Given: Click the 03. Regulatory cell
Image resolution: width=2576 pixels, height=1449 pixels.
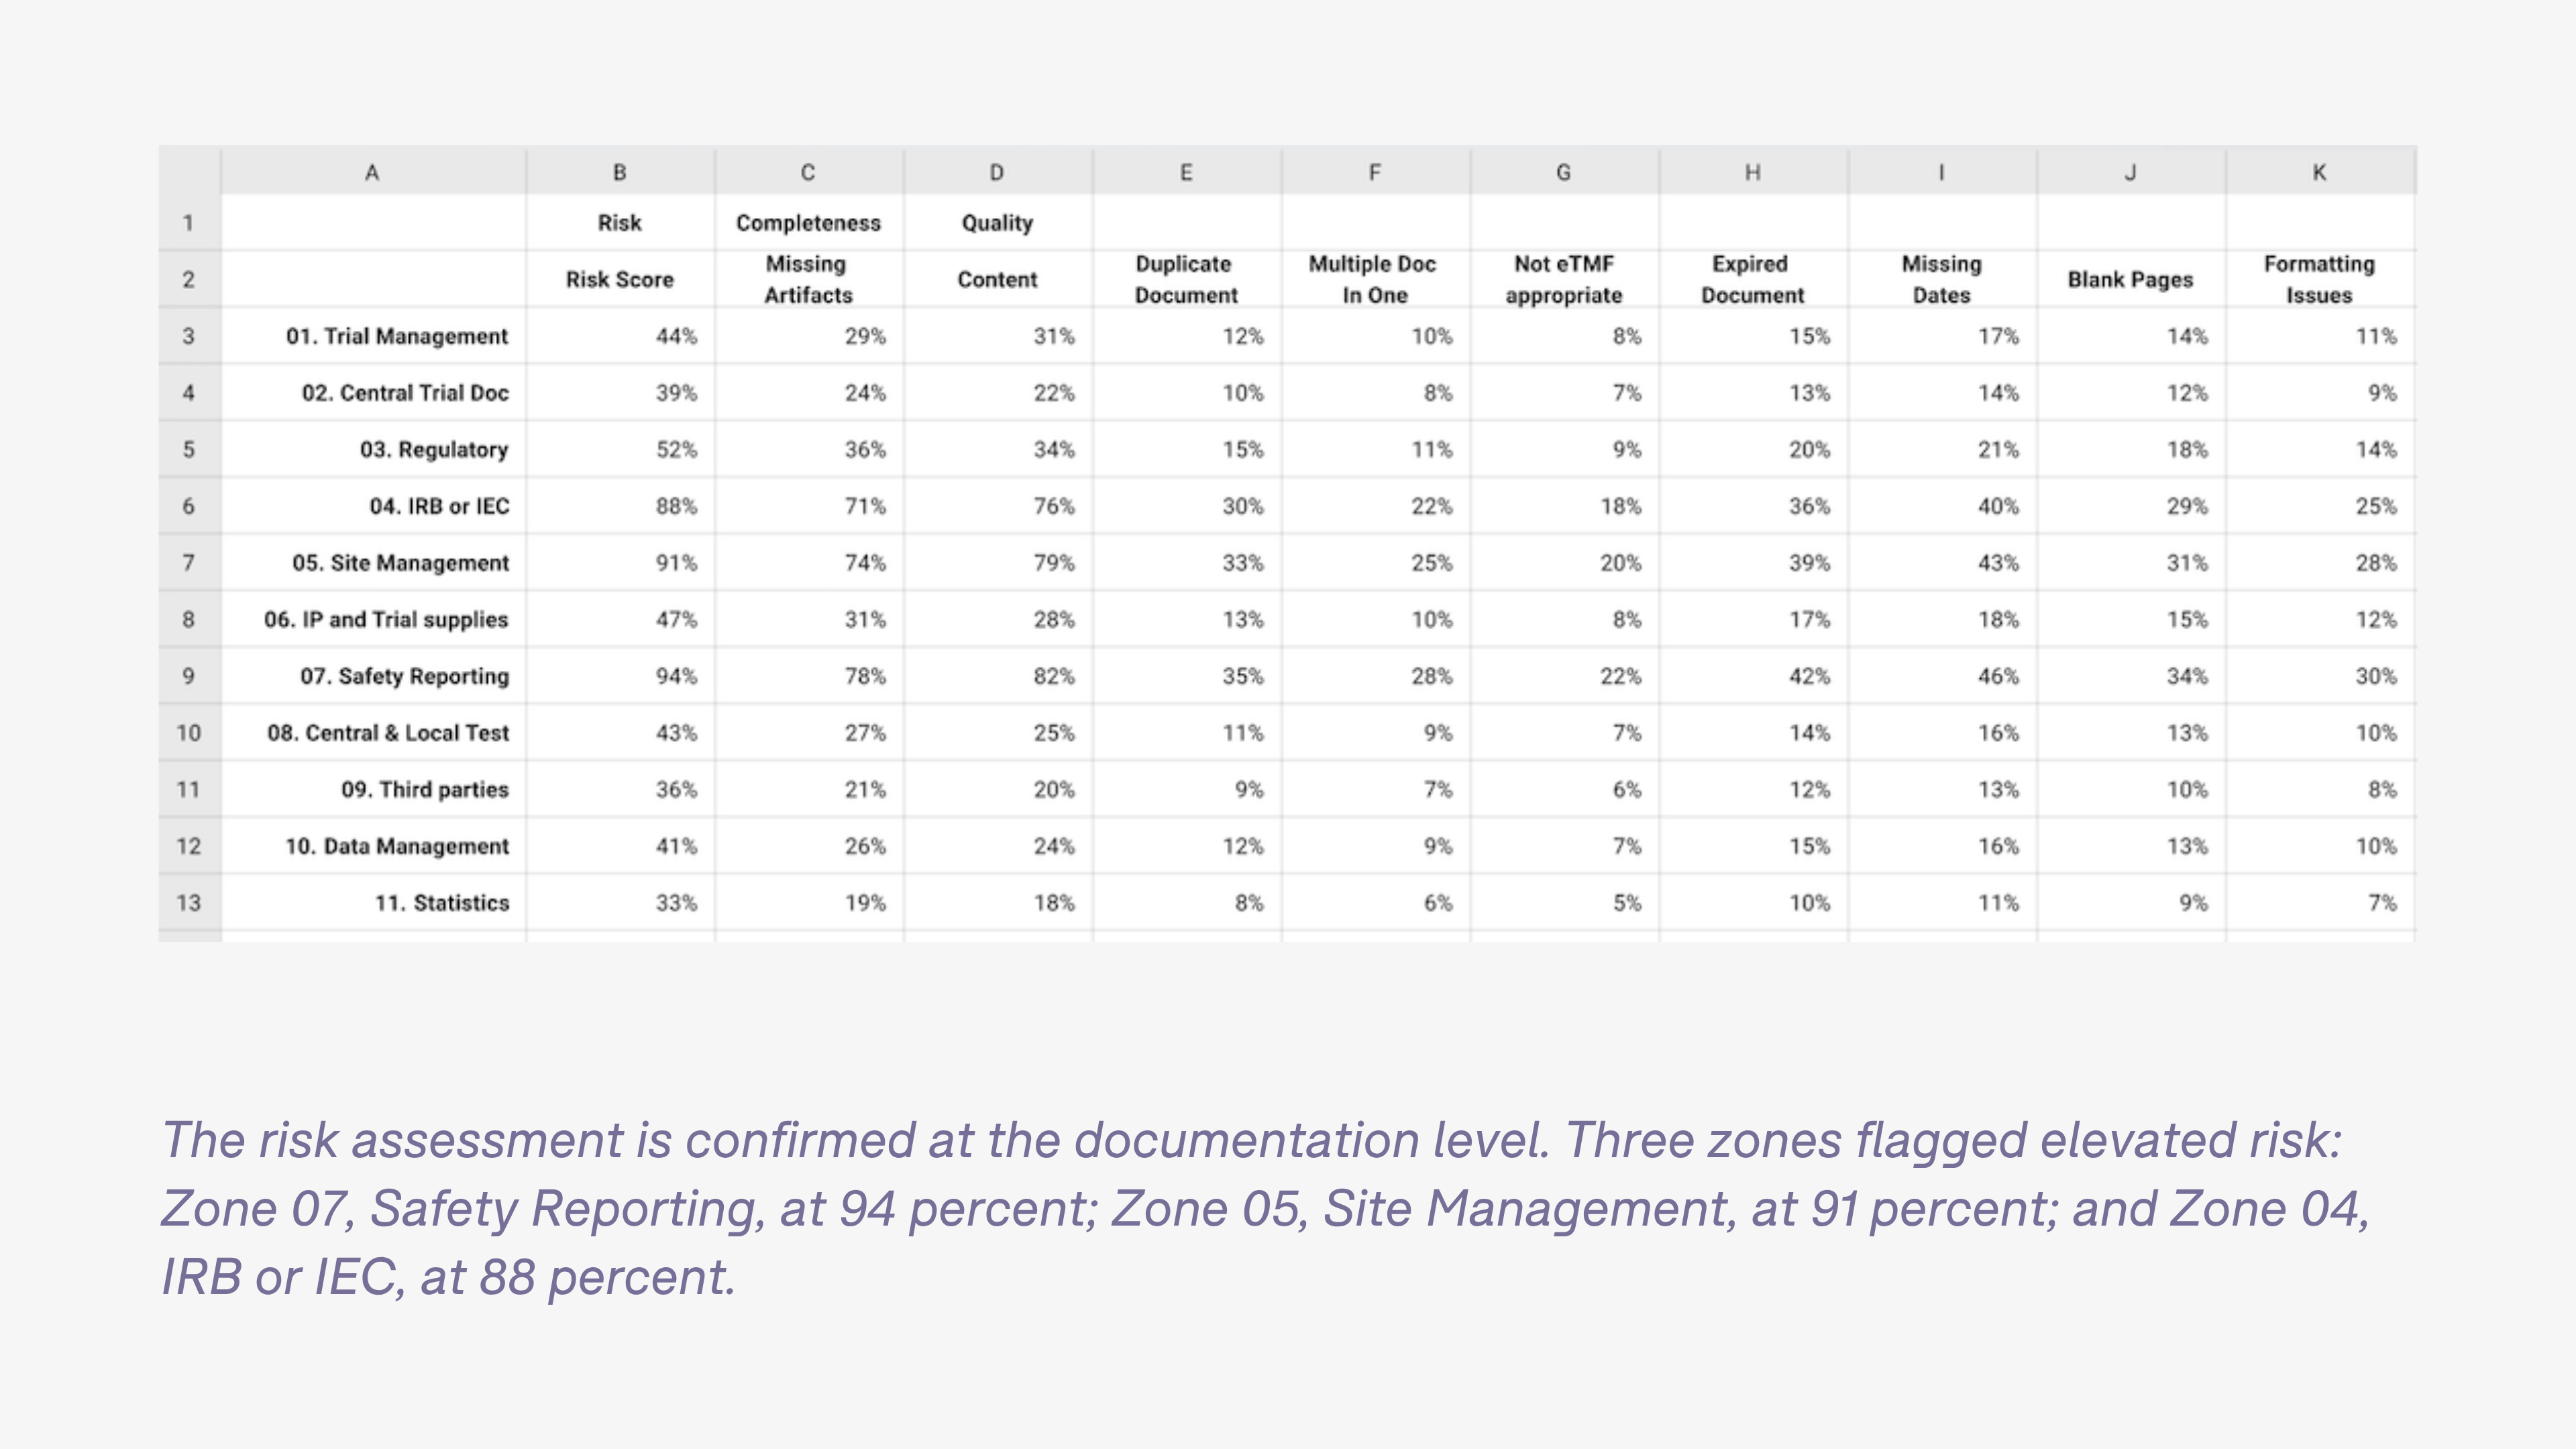Looking at the screenshot, I should [x=373, y=450].
